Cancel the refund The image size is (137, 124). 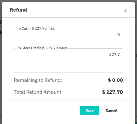(111, 110)
